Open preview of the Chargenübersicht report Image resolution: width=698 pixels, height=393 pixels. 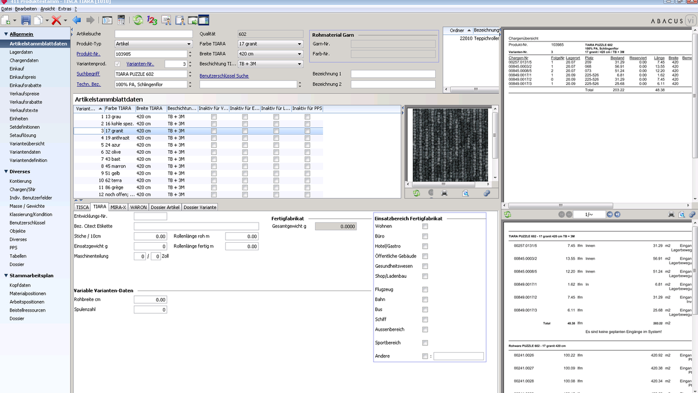click(681, 214)
